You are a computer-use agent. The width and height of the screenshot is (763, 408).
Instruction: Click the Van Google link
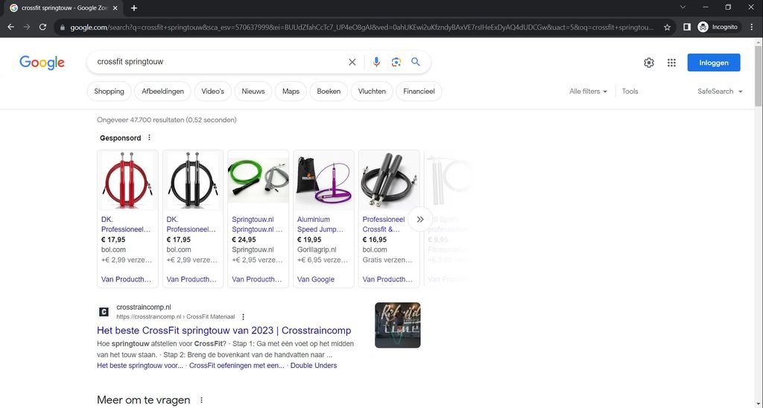click(316, 279)
